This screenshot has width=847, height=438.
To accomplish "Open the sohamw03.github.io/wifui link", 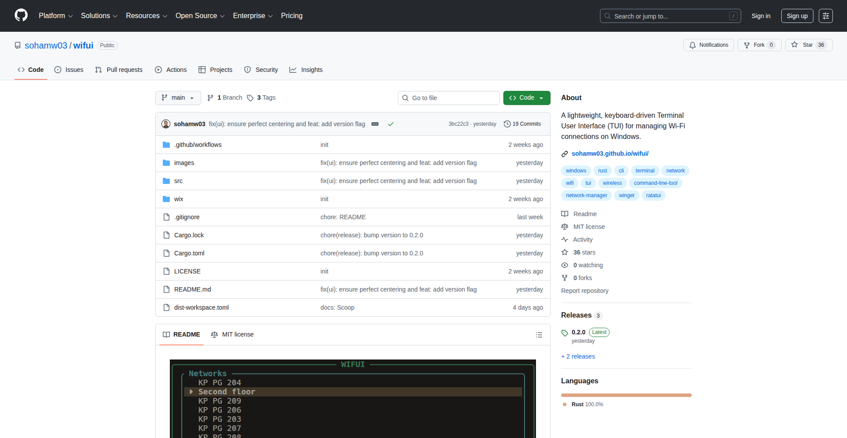I will [610, 153].
